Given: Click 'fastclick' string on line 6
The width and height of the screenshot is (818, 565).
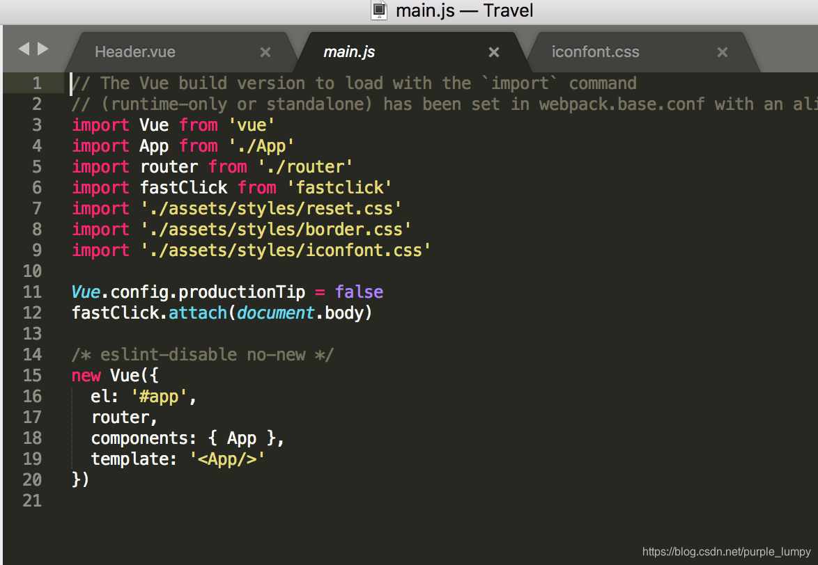Looking at the screenshot, I should [x=339, y=187].
